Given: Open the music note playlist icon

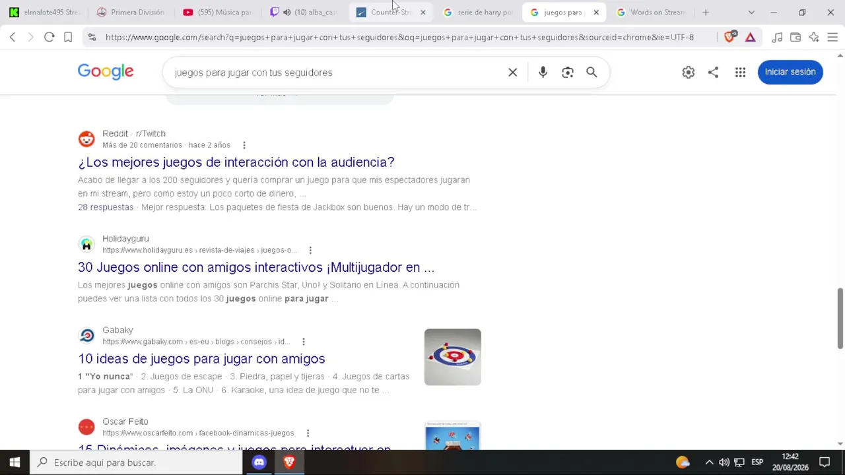Looking at the screenshot, I should (x=777, y=38).
